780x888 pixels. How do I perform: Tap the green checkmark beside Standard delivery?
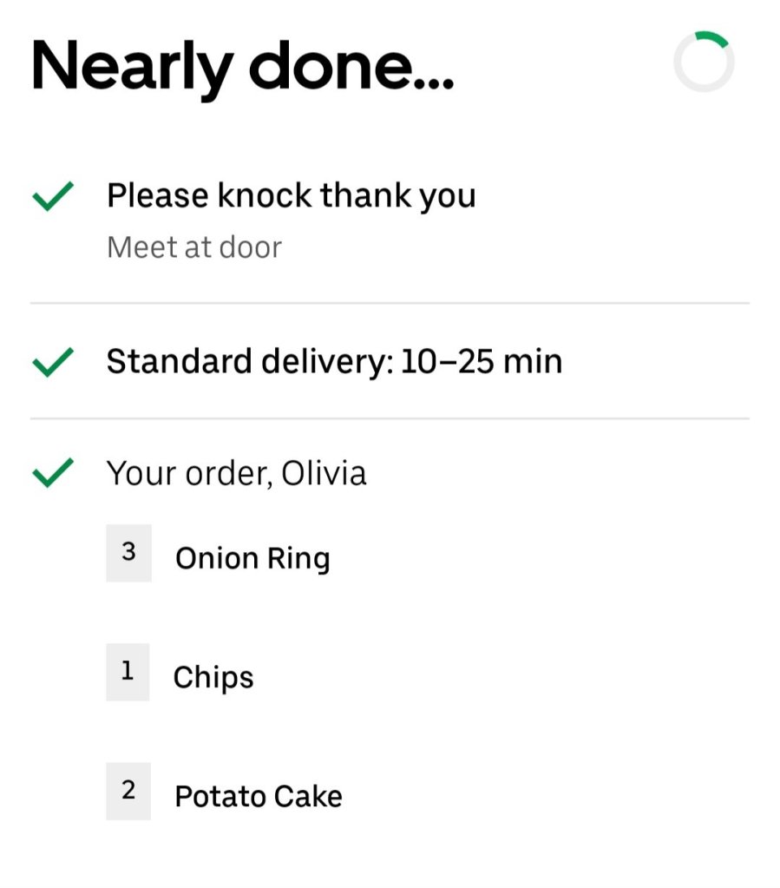click(52, 362)
